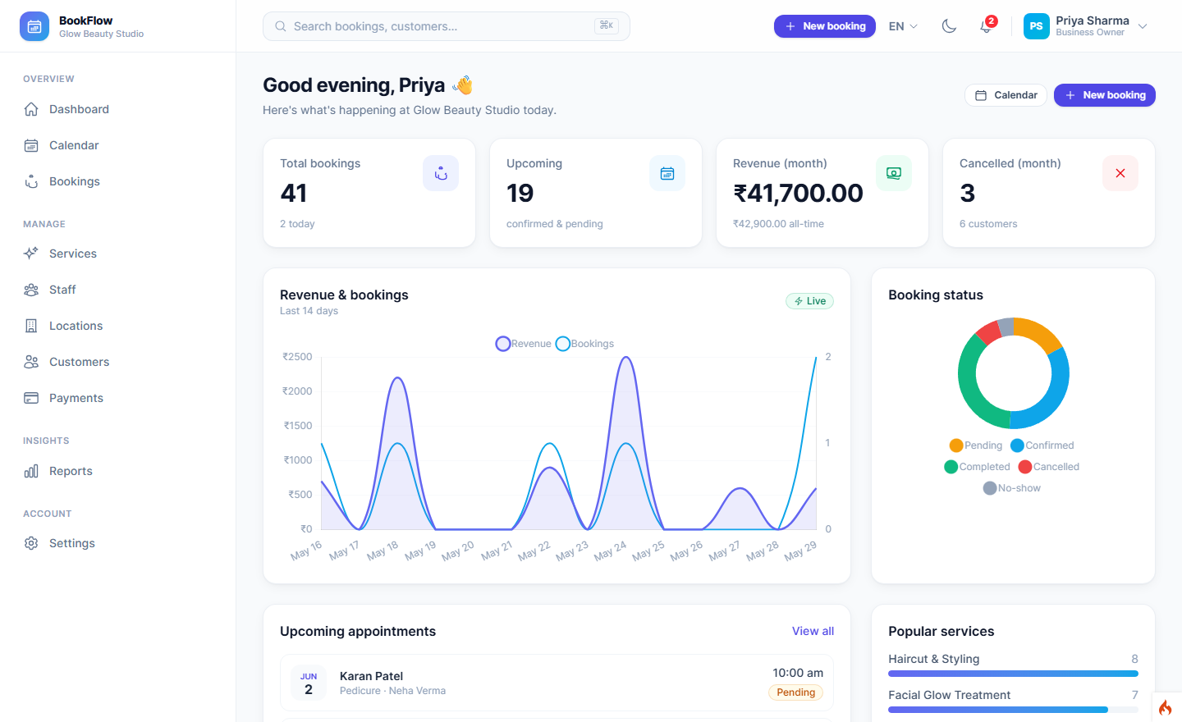Expand the Priya Sharma account menu
1182x722 pixels.
coord(1086,26)
